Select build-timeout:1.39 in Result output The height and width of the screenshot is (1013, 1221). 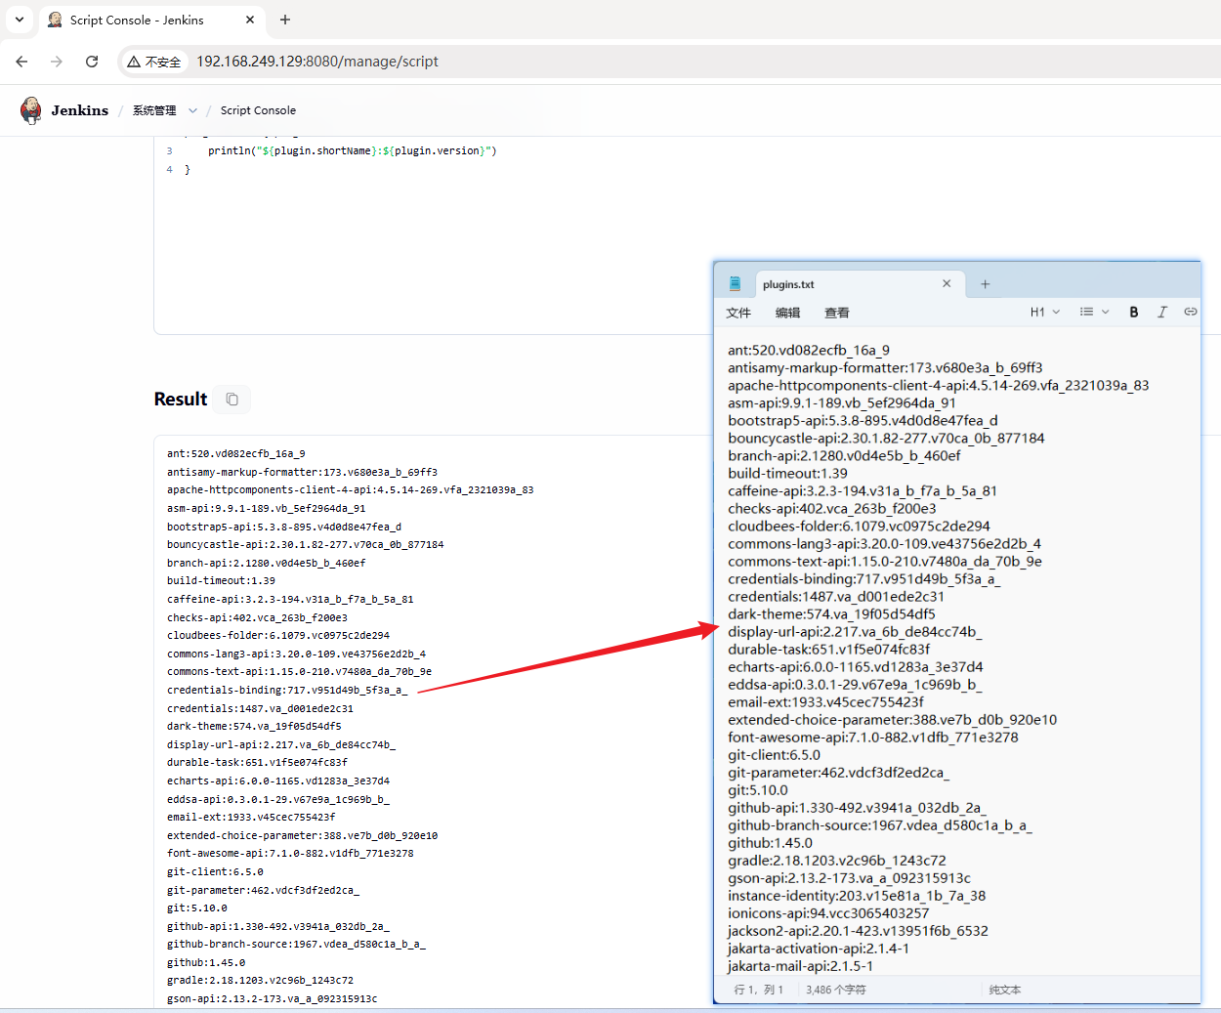click(x=221, y=580)
